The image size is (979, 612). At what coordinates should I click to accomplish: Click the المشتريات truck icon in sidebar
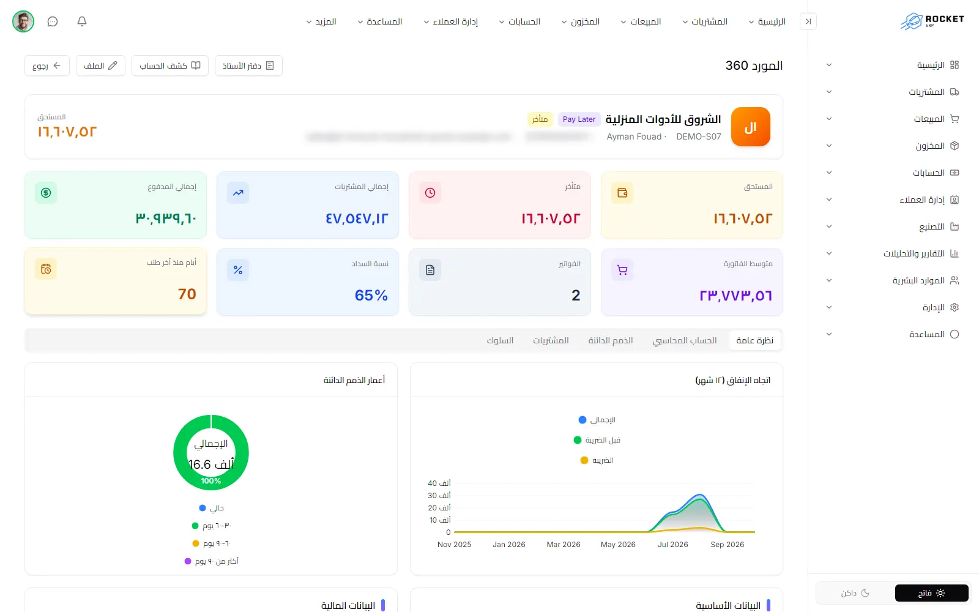click(x=955, y=92)
